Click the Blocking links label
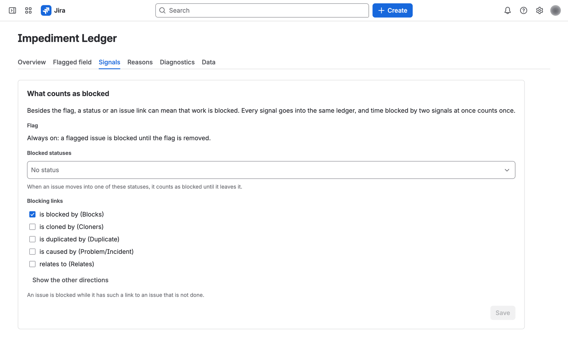The width and height of the screenshot is (568, 355). (45, 201)
